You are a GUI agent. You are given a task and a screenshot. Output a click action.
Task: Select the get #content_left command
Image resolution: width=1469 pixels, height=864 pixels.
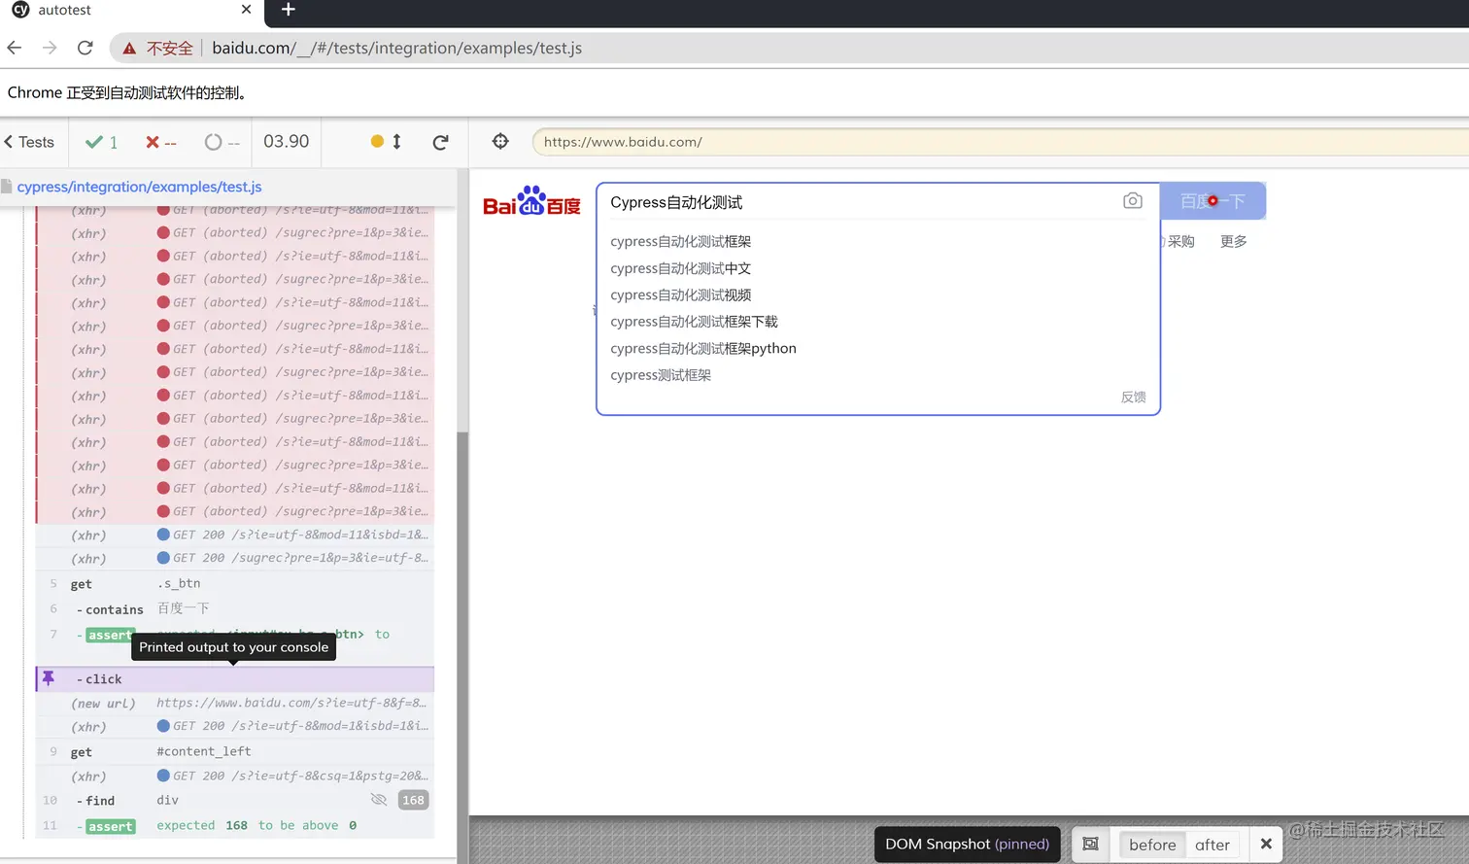pyautogui.click(x=235, y=752)
